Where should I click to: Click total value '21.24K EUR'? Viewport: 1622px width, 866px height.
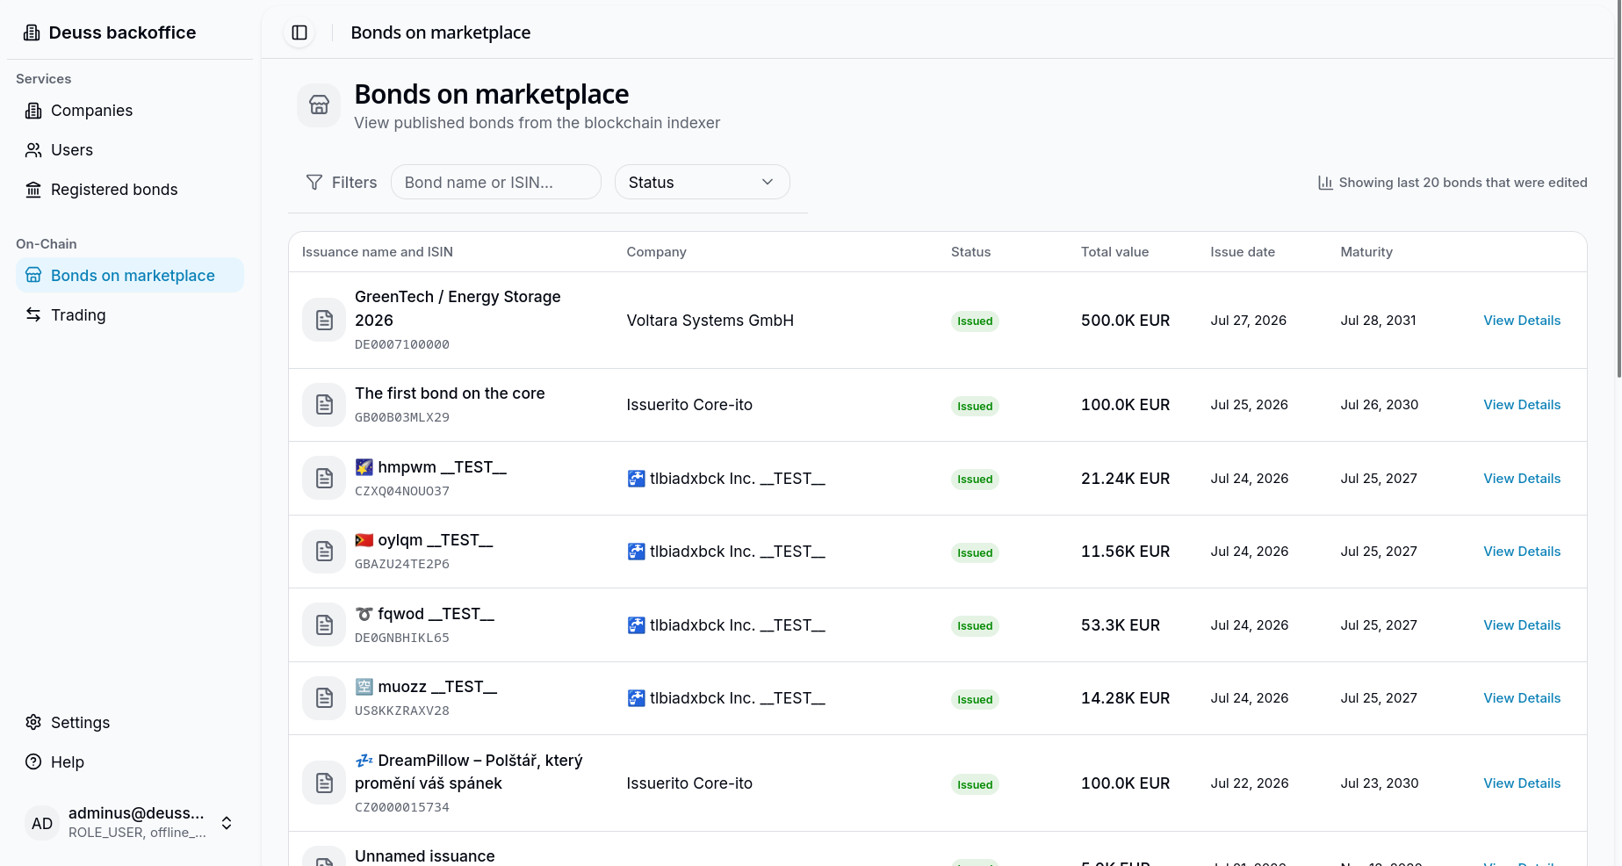pos(1126,479)
